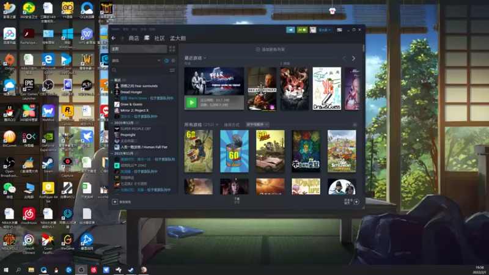Add a new shelf

pos(270,50)
